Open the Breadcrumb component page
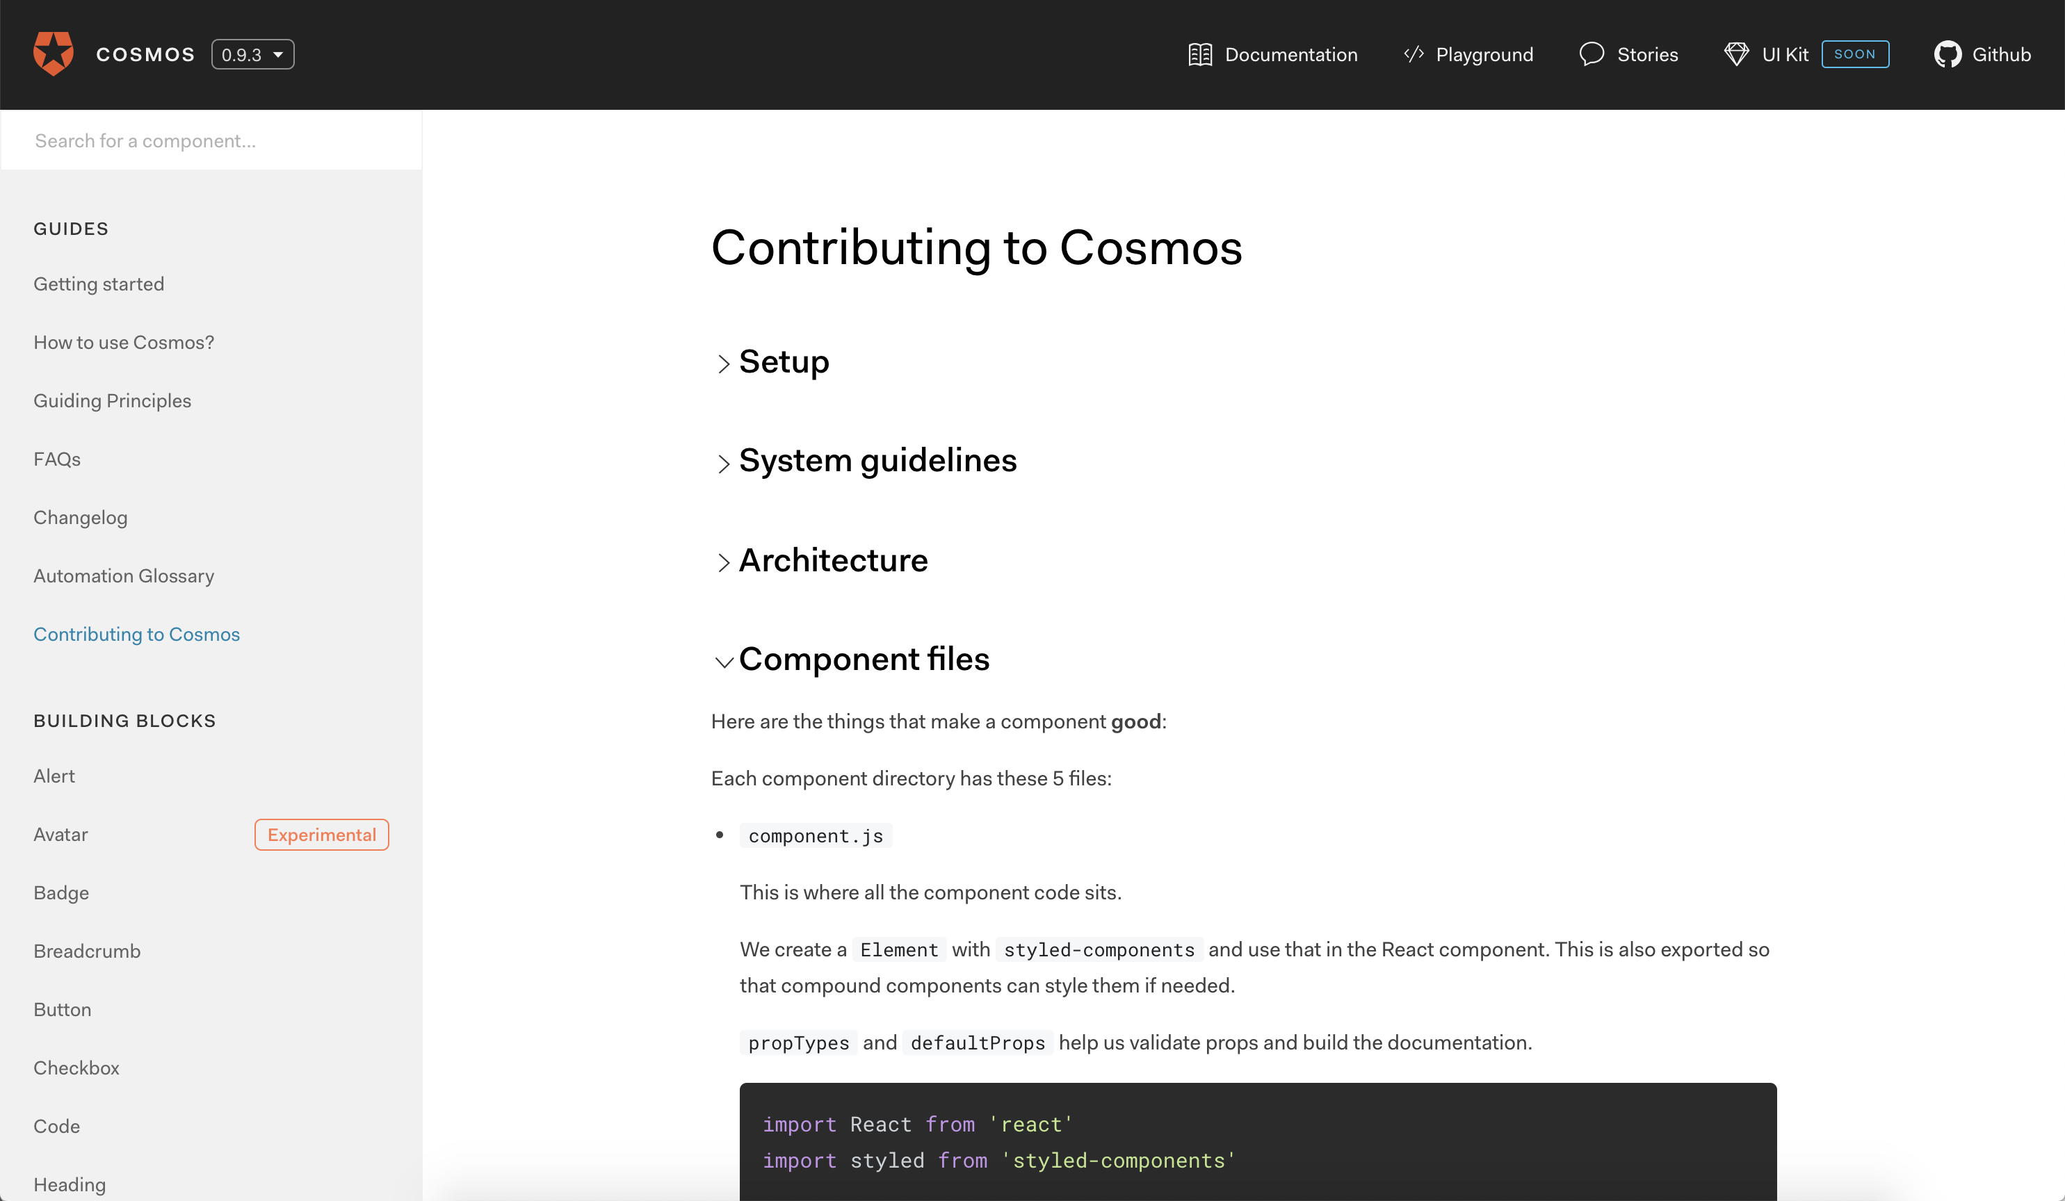This screenshot has width=2065, height=1201. (x=87, y=951)
